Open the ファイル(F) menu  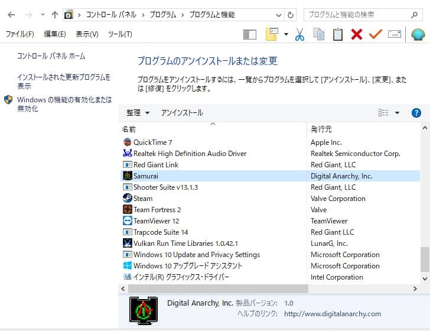click(x=19, y=34)
